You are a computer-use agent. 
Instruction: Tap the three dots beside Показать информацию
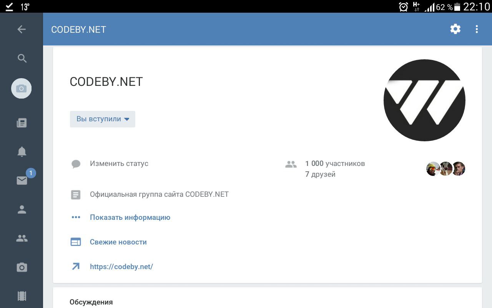pos(76,217)
